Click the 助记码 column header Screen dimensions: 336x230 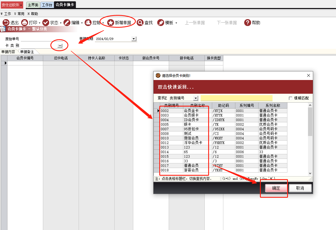224,105
